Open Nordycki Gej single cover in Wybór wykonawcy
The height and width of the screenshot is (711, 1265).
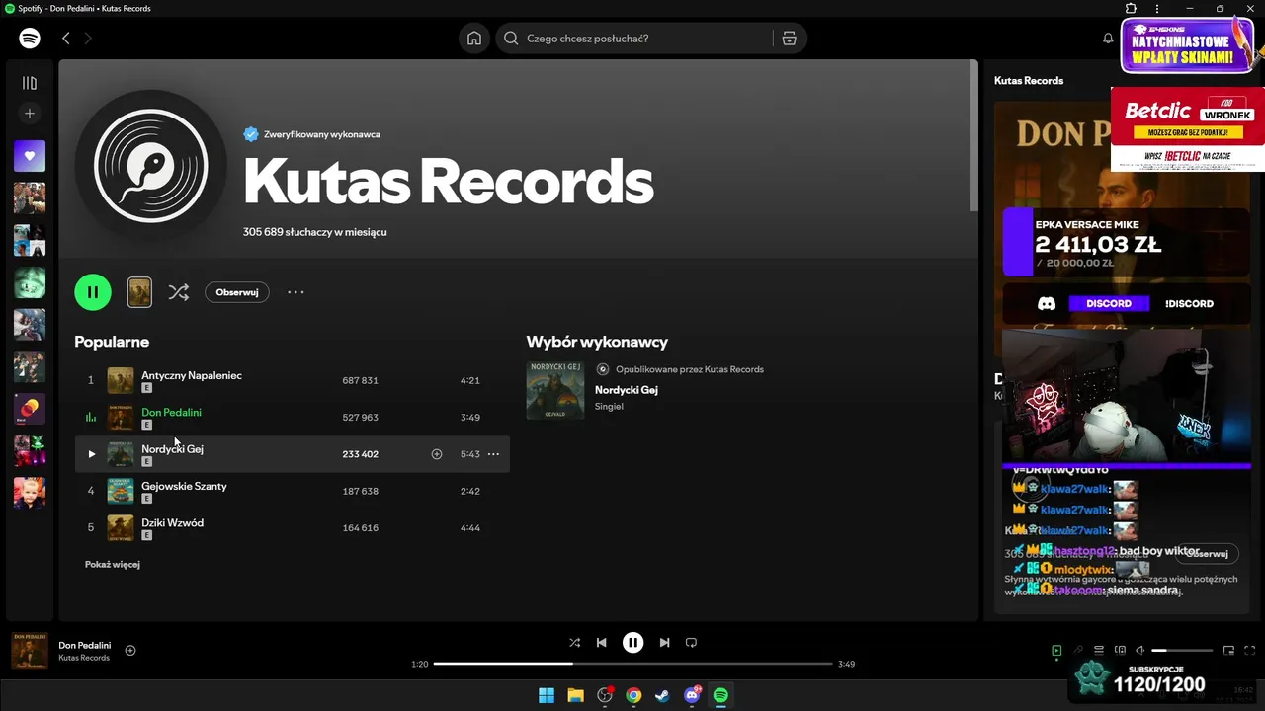555,390
